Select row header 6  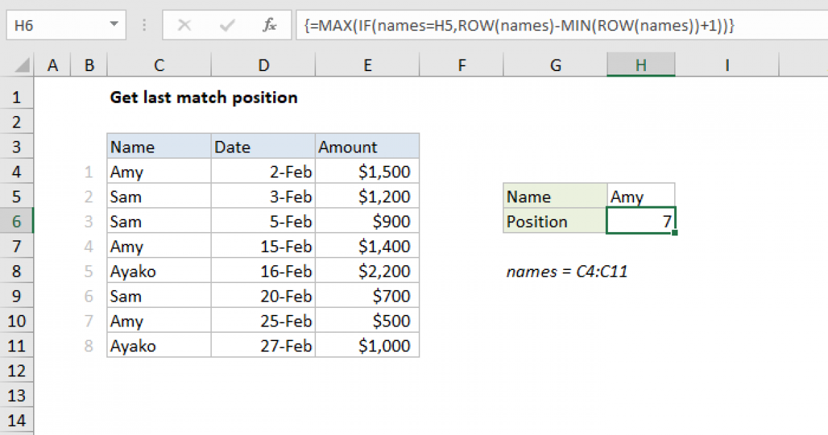(17, 221)
